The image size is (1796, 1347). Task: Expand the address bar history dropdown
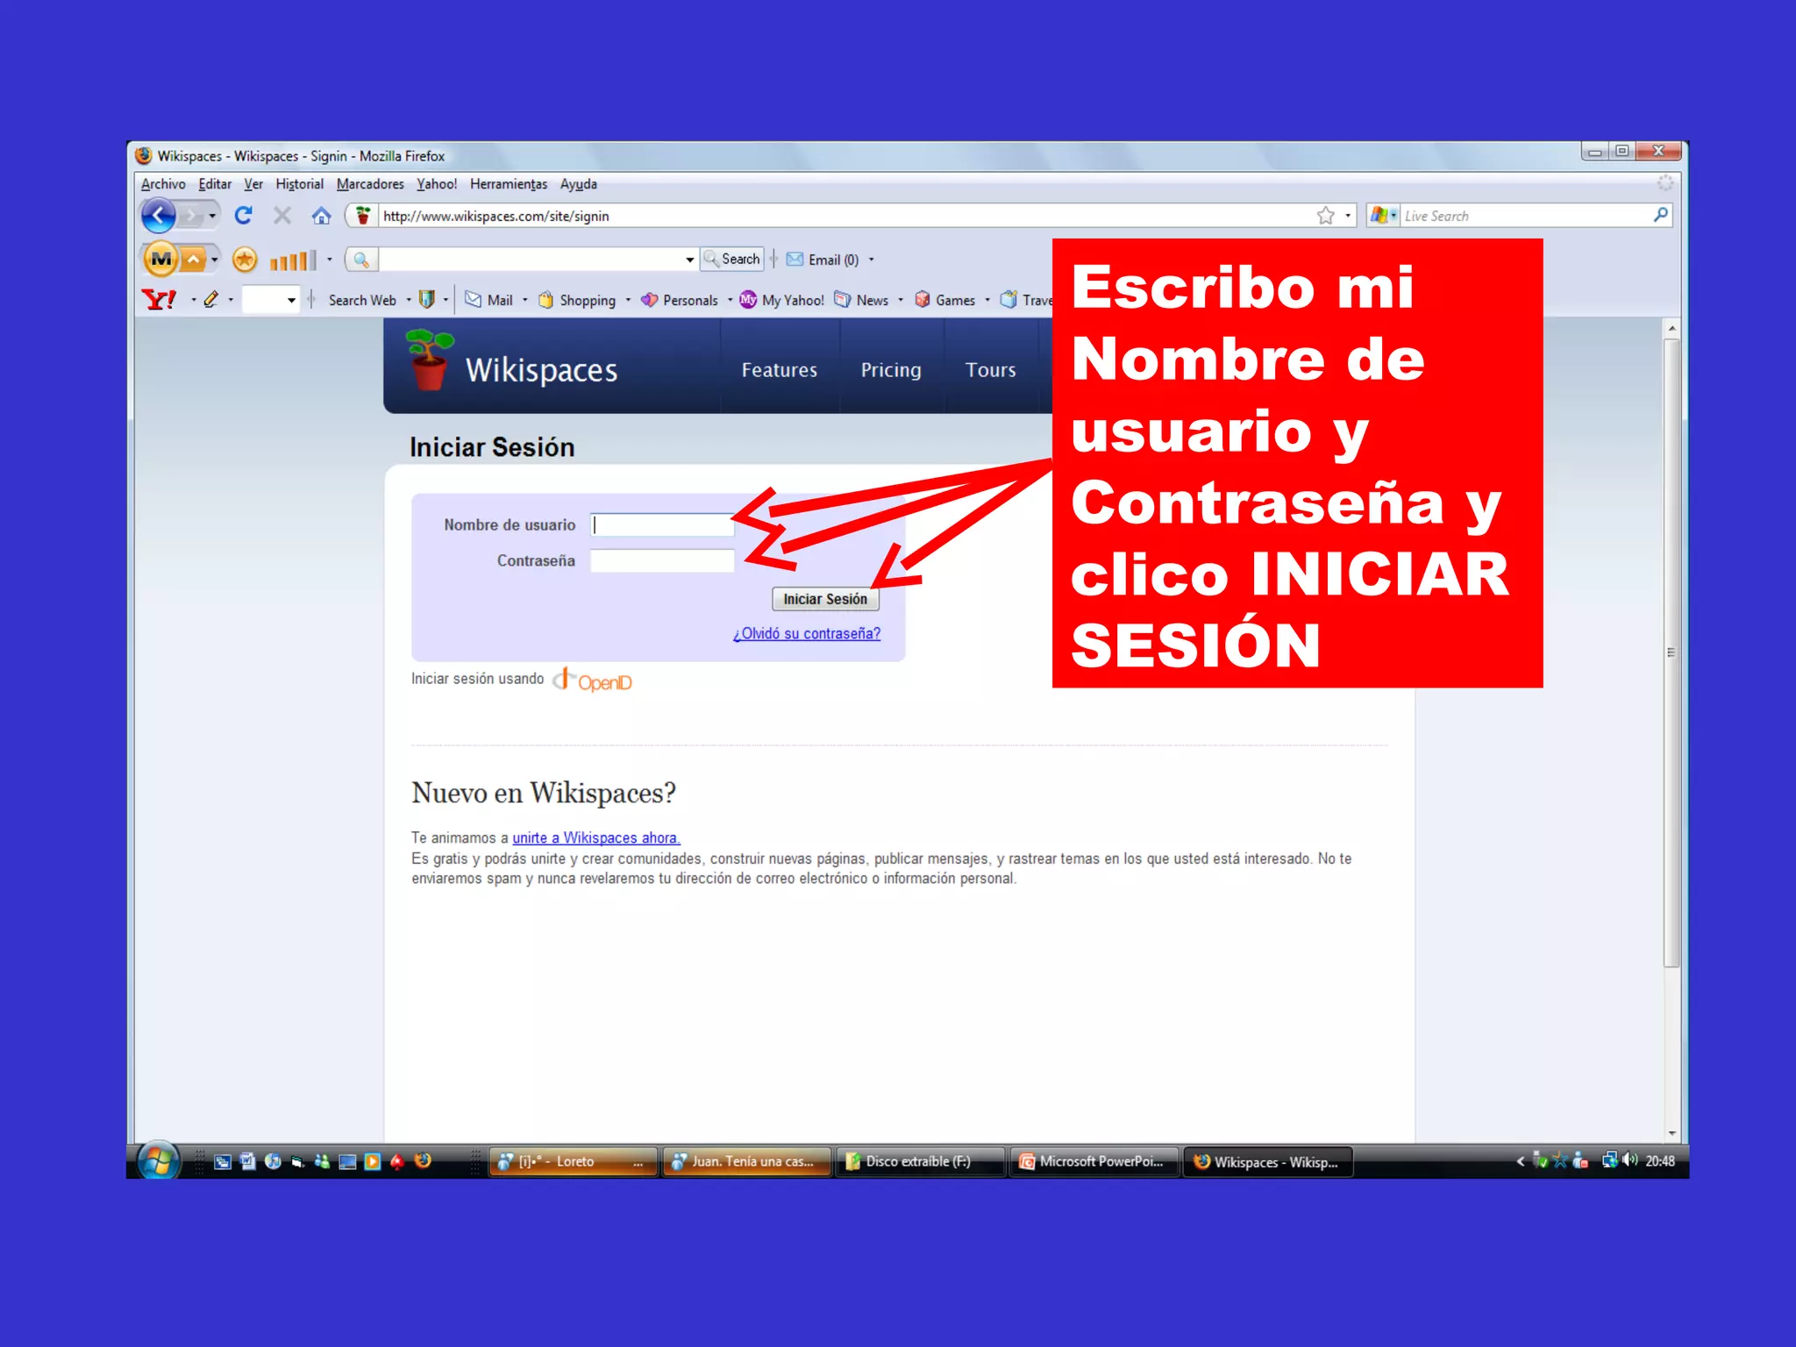[1348, 216]
